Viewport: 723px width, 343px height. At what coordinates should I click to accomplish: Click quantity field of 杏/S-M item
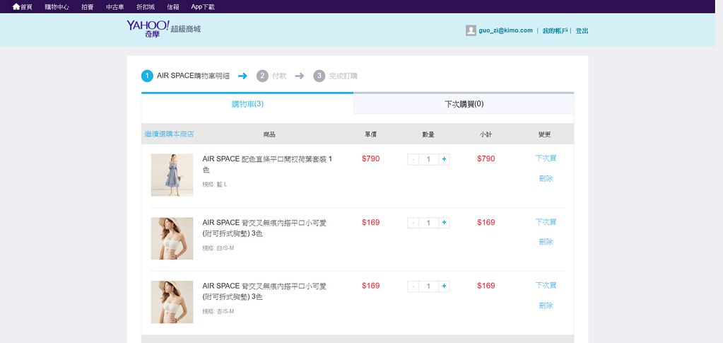pyautogui.click(x=428, y=286)
